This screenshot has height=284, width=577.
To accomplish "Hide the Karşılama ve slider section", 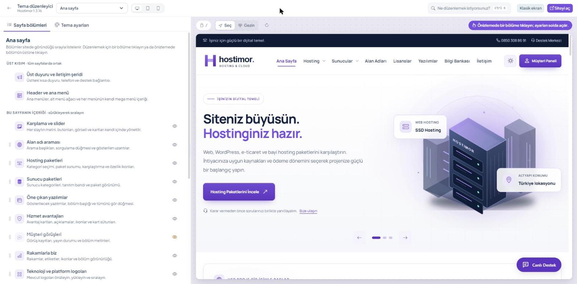I will pyautogui.click(x=175, y=126).
